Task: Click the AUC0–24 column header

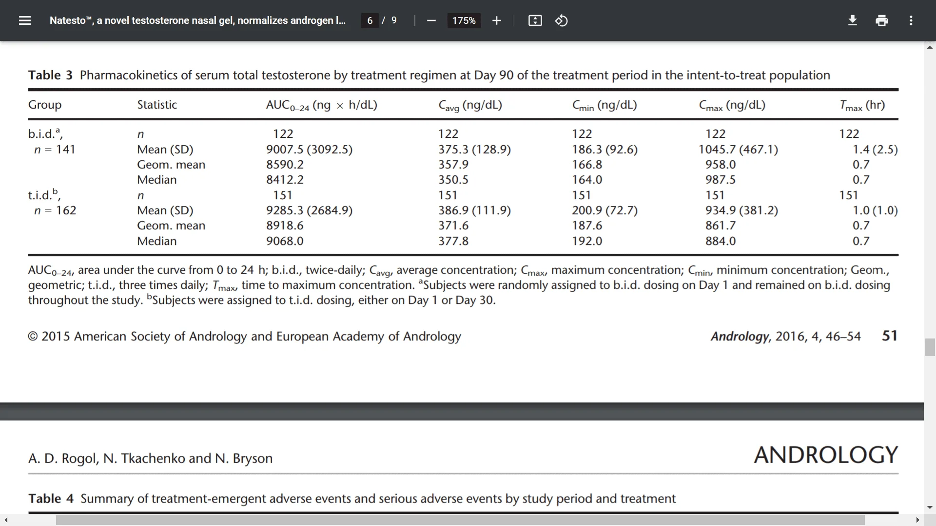Action: (x=321, y=105)
